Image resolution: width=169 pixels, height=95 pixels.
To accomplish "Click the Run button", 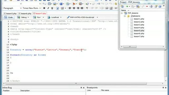I will point(37,17).
